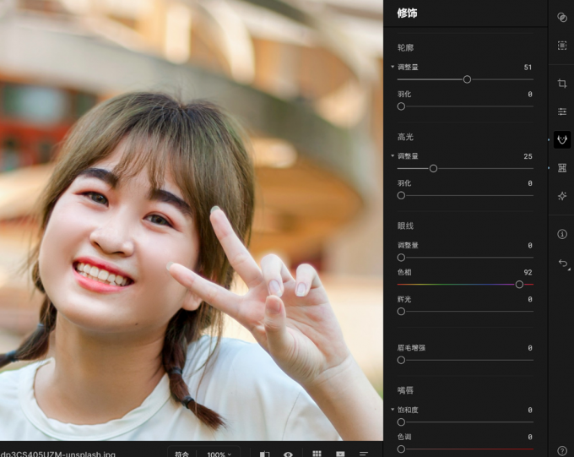The width and height of the screenshot is (574, 457).
Task: Click the 符合 fit button
Action: 182,454
